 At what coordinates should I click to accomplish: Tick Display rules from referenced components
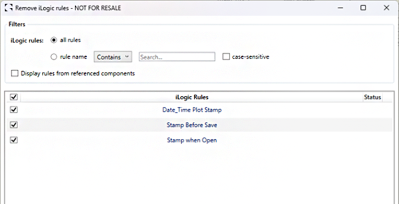click(x=15, y=73)
